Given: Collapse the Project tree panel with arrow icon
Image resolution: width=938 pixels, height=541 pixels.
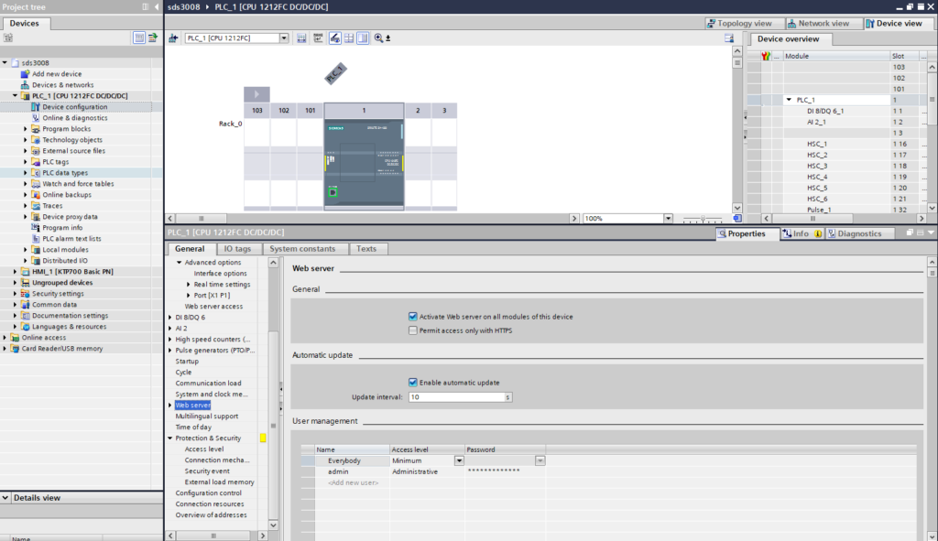Looking at the screenshot, I should (x=155, y=7).
